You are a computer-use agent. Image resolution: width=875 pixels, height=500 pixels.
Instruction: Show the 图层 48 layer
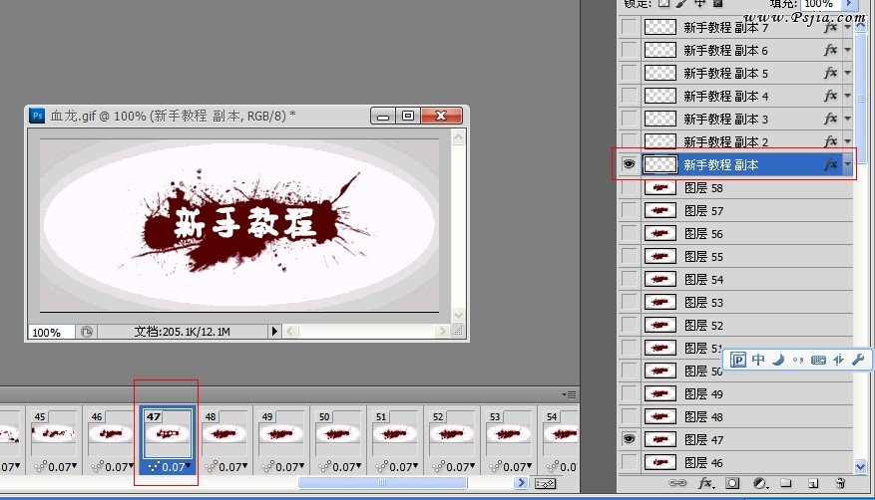point(629,416)
